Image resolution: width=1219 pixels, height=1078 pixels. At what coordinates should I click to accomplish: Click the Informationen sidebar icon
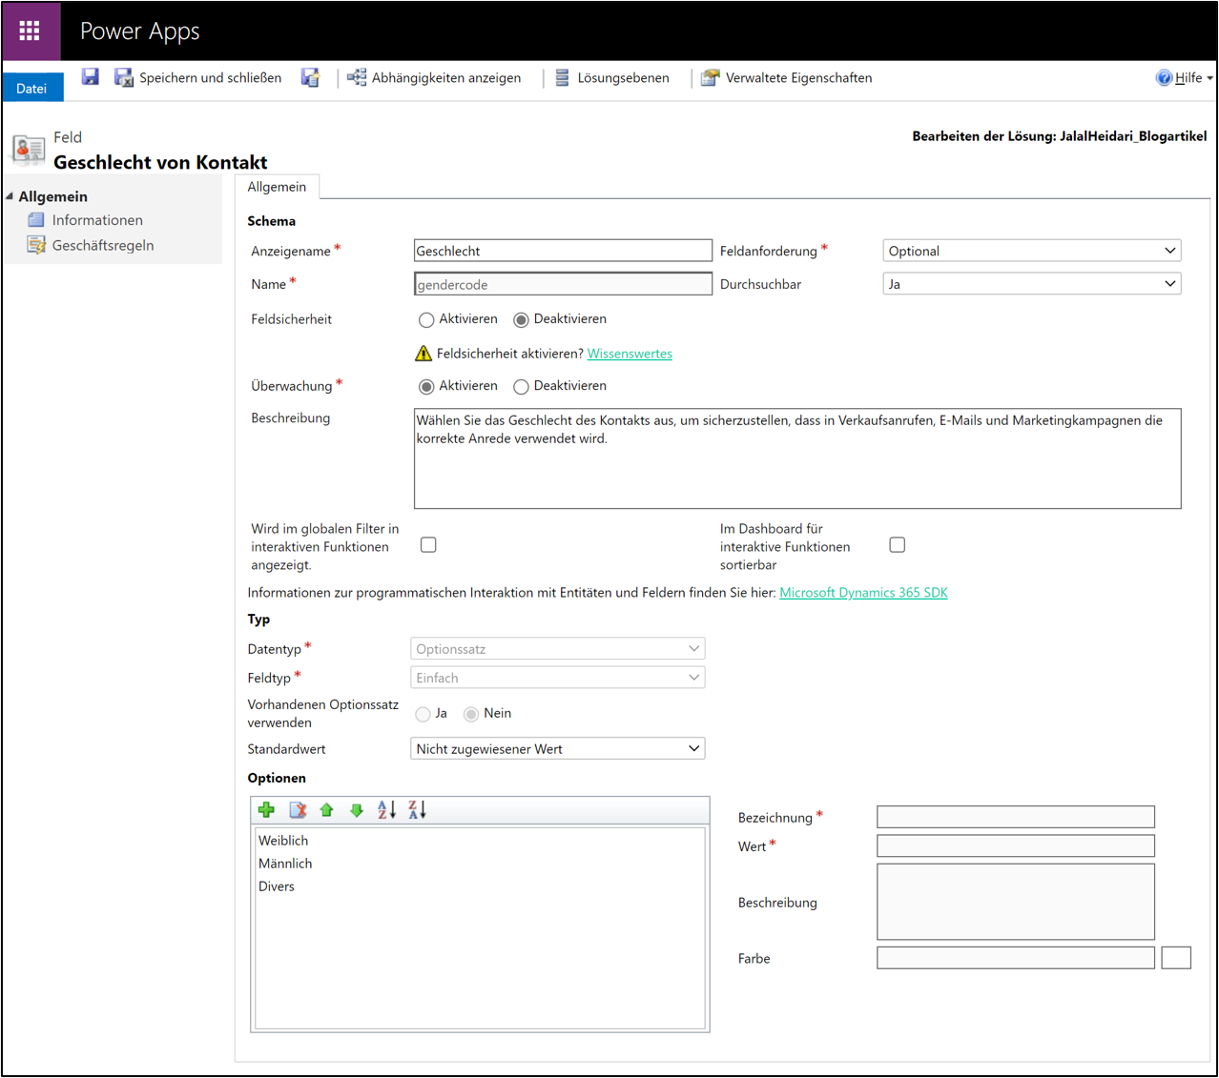pyautogui.click(x=36, y=220)
